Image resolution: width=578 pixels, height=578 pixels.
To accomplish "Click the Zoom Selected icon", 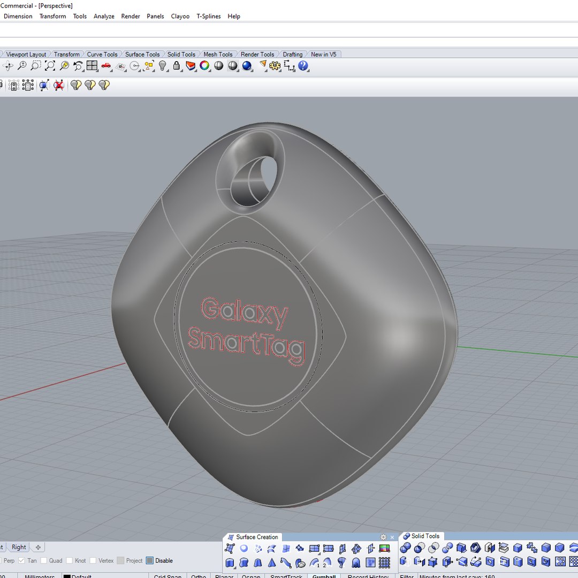I will point(64,66).
